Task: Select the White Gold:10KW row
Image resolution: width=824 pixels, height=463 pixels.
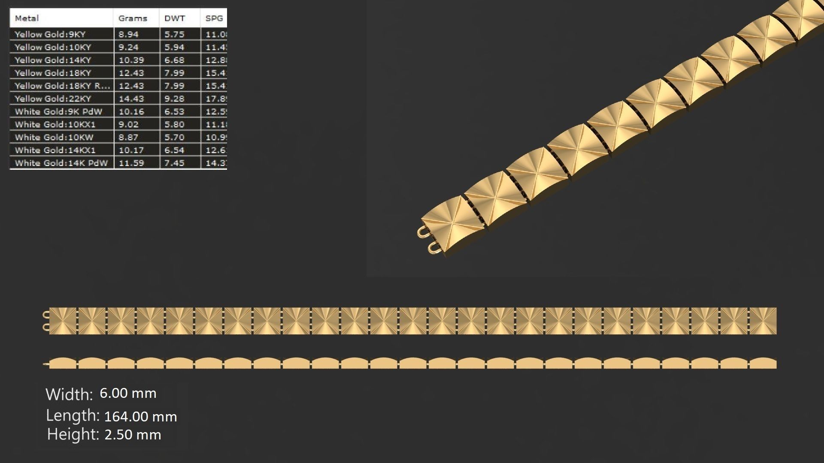Action: pos(118,137)
